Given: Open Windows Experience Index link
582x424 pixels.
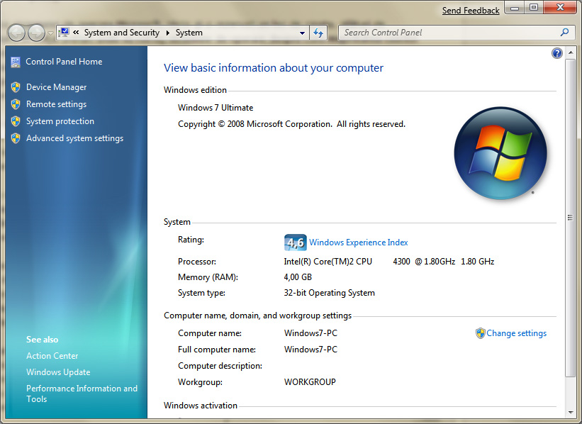Looking at the screenshot, I should click(x=359, y=242).
